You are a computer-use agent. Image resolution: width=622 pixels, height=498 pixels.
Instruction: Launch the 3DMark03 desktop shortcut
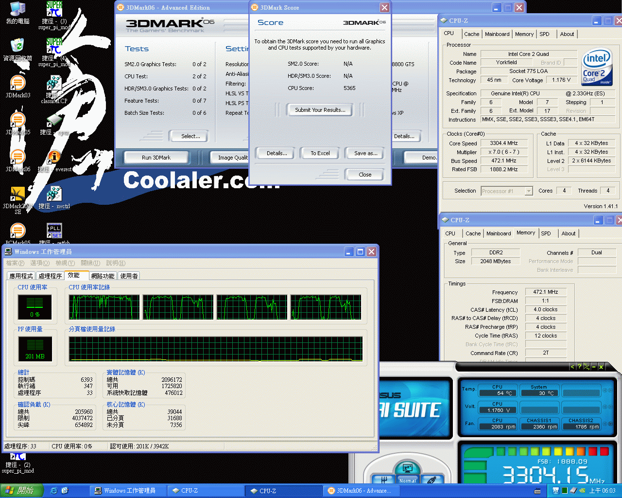(x=17, y=87)
